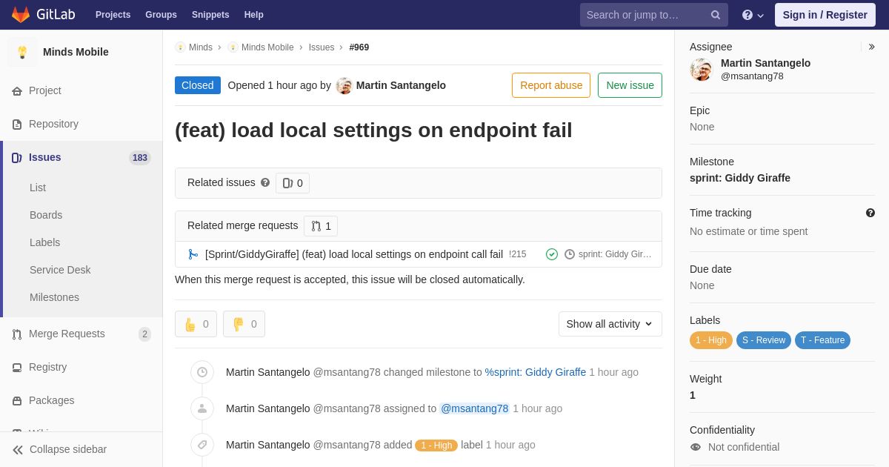889x467 pixels.
Task: Click the GitLab fox logo
Action: point(21,15)
